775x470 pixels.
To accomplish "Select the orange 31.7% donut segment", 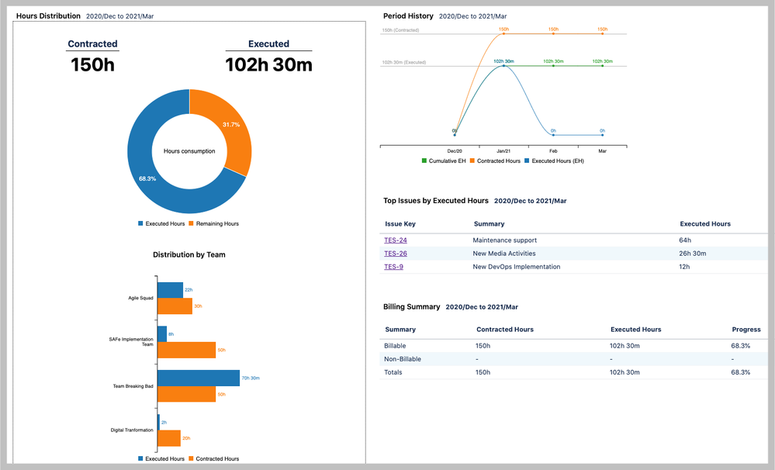I will [x=232, y=123].
